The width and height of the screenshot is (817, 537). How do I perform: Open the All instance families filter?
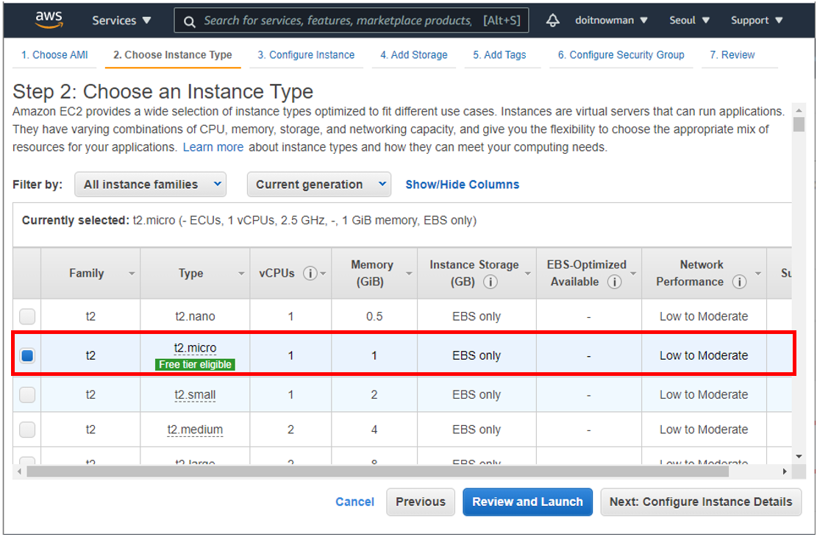150,185
